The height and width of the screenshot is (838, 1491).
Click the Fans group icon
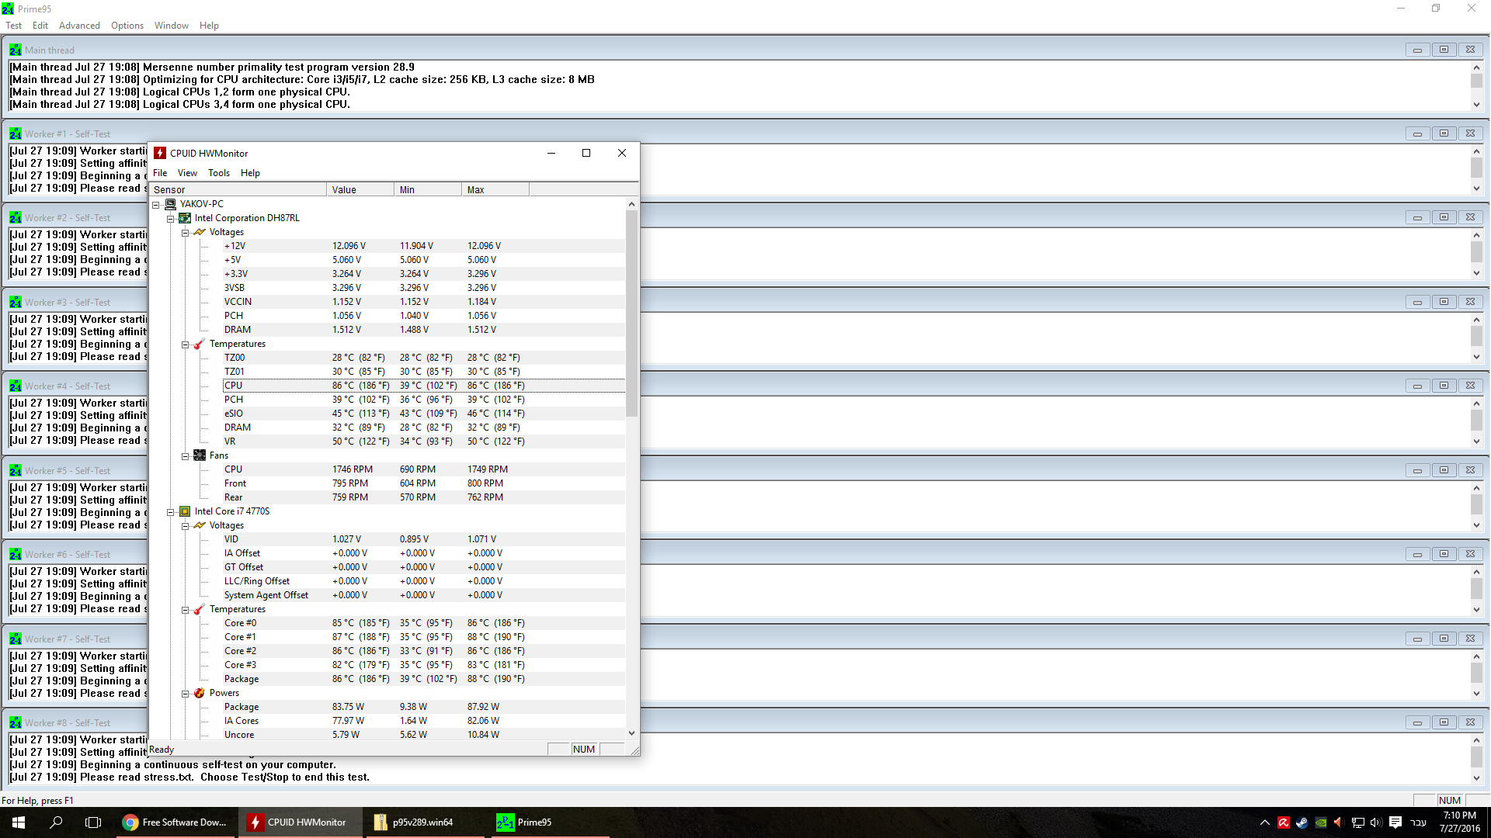pos(200,455)
